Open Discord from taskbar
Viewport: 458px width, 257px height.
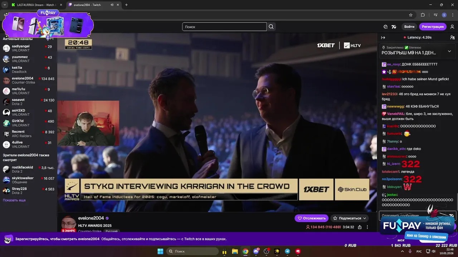coord(256,251)
